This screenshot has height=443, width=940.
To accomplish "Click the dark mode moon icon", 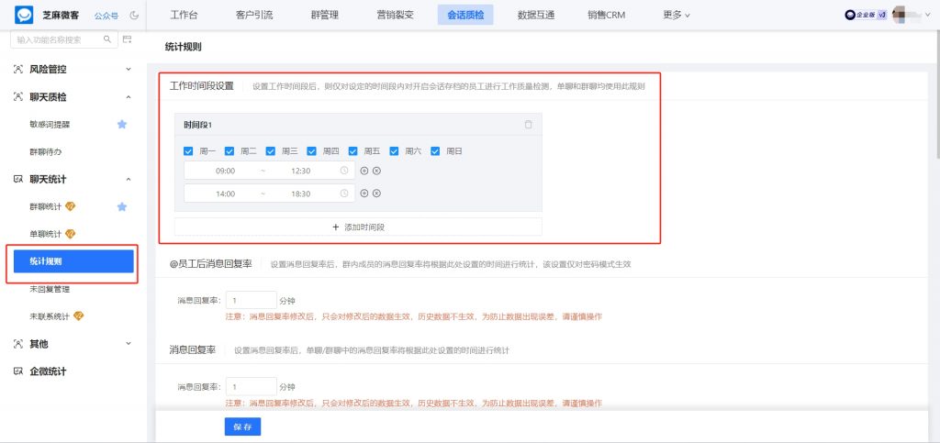I will pyautogui.click(x=135, y=15).
